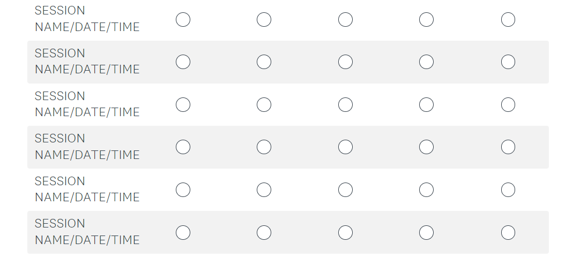Choose the third option in the first session row
The image size is (580, 258).
click(x=345, y=20)
